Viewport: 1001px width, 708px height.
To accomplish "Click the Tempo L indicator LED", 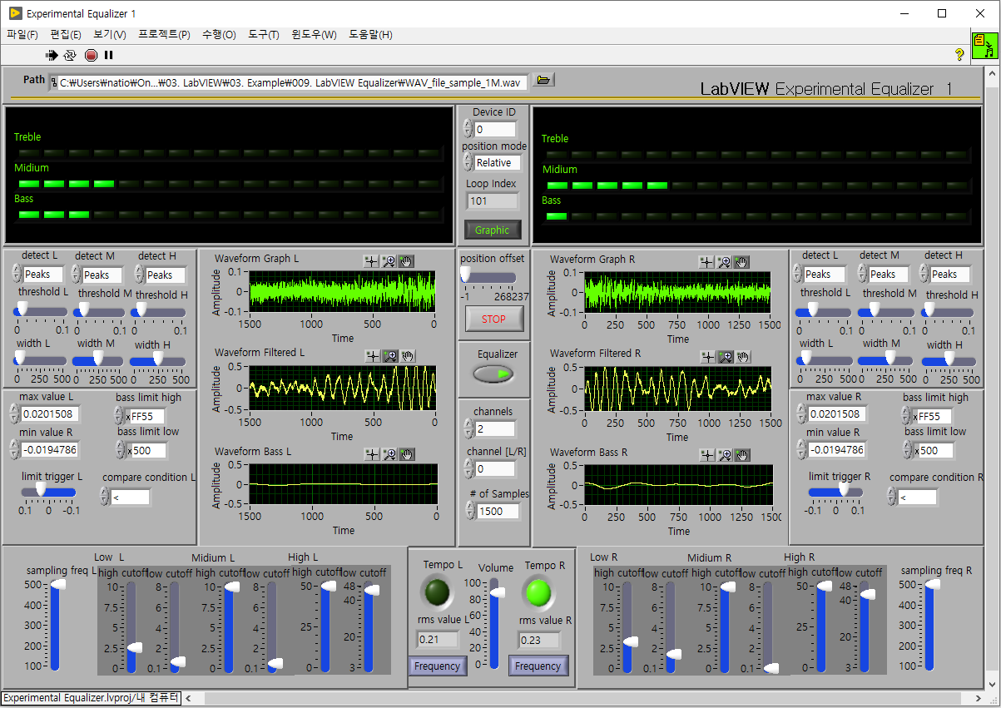I will coord(438,592).
